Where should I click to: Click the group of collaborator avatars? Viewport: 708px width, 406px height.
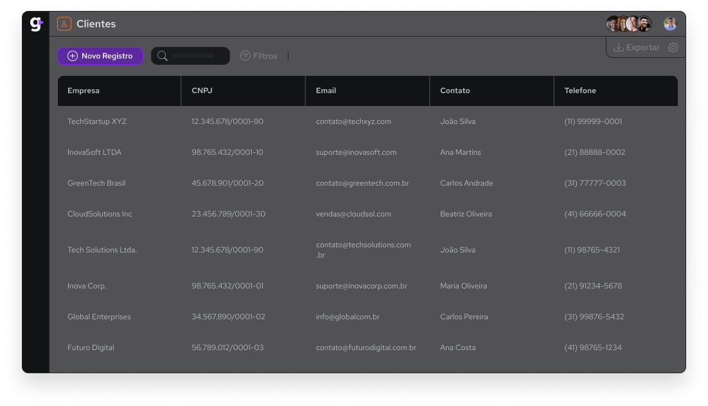pos(629,24)
